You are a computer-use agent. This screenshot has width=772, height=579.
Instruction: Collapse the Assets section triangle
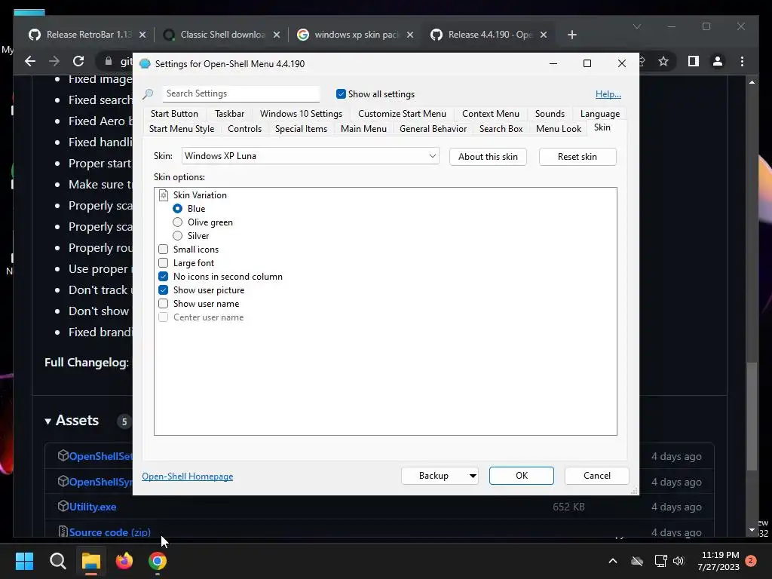(47, 421)
